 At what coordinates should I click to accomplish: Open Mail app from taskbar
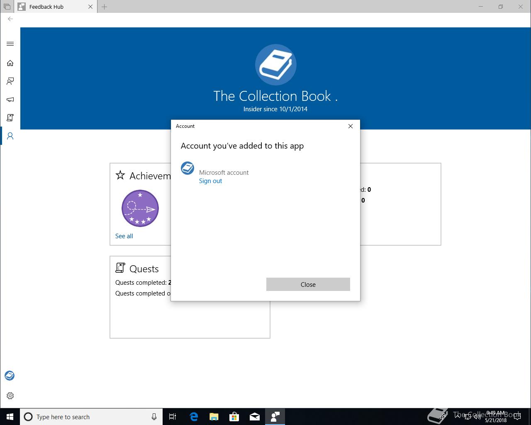tap(255, 417)
